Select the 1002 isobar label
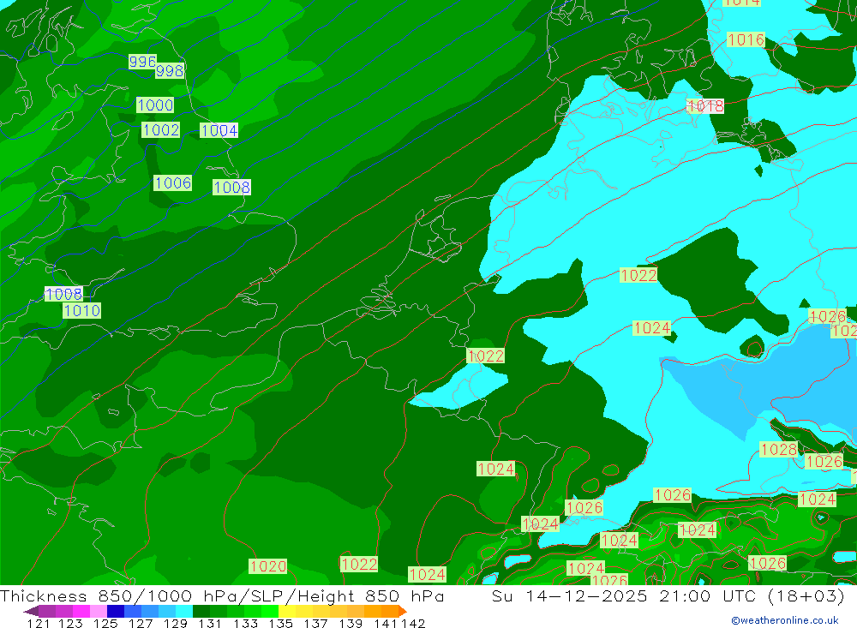857x628 pixels. [161, 130]
